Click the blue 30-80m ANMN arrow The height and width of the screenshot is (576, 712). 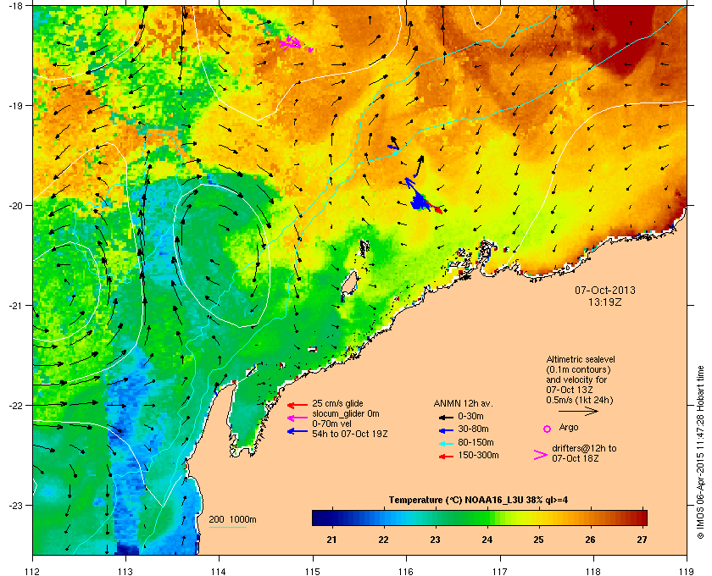coord(446,430)
